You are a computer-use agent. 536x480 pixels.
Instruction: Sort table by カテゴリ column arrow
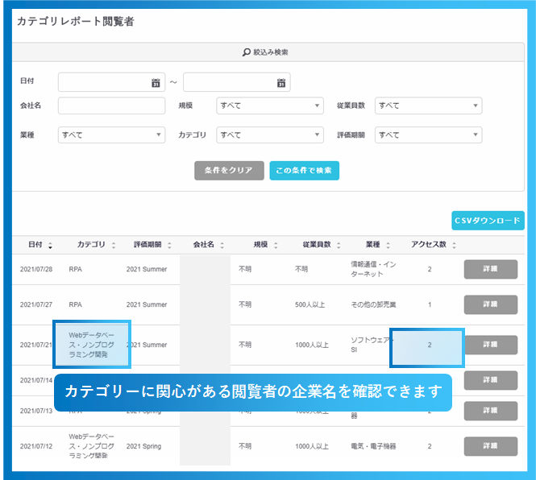[x=114, y=245]
